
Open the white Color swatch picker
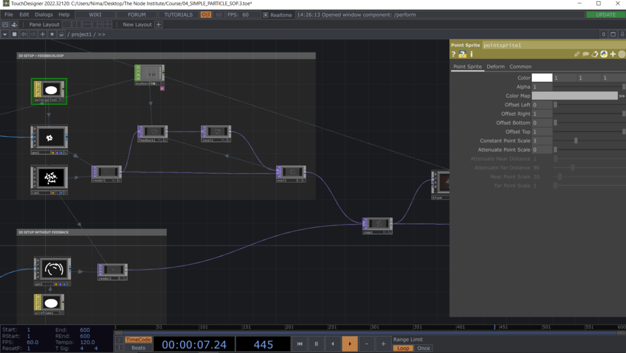(x=542, y=78)
